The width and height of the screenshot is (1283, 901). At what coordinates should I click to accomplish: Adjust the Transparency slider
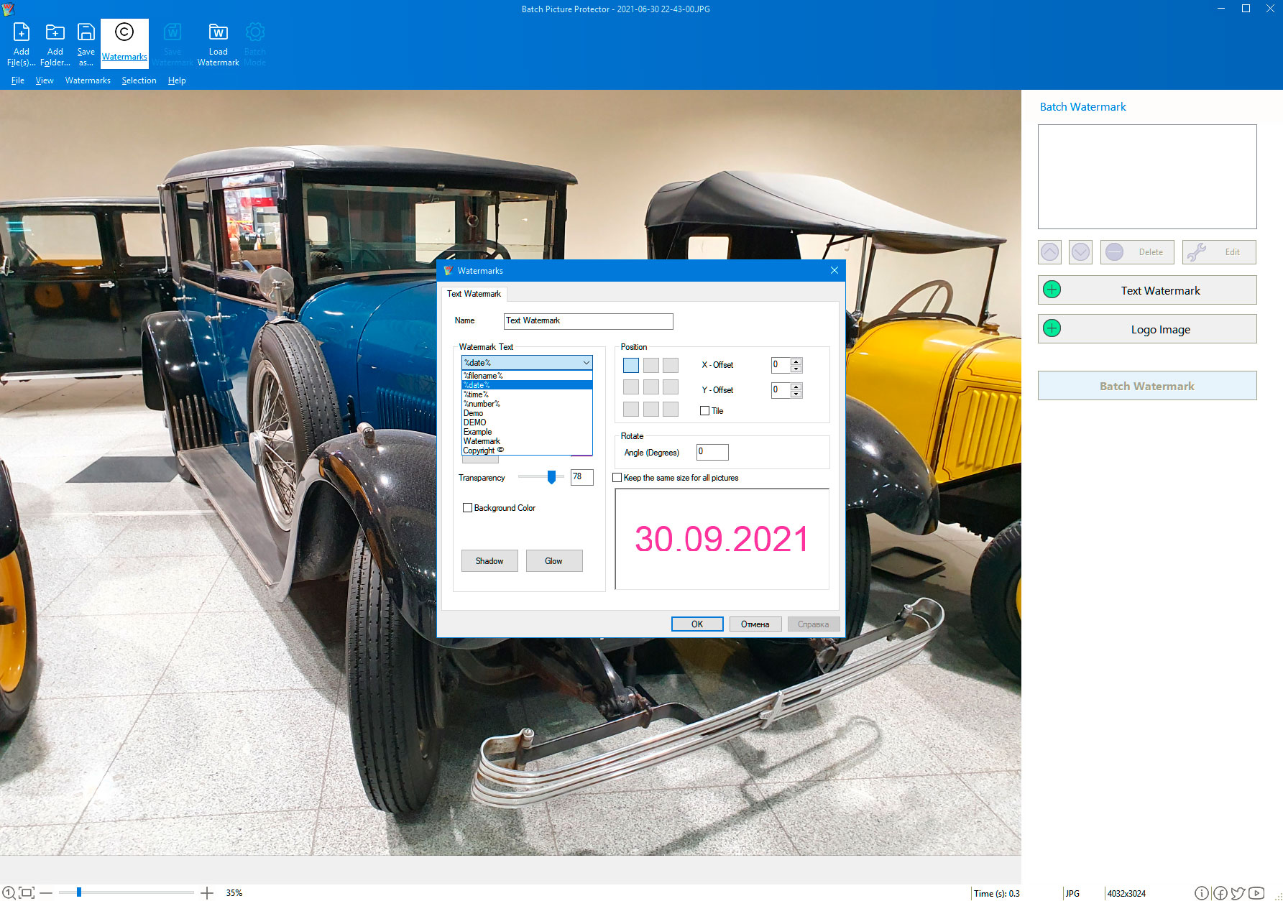pos(551,477)
